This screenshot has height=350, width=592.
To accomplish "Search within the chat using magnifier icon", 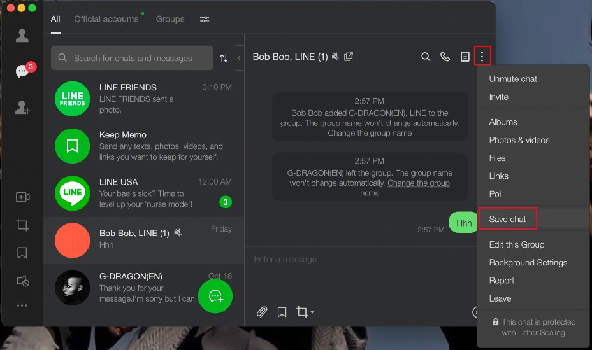I will [x=426, y=57].
